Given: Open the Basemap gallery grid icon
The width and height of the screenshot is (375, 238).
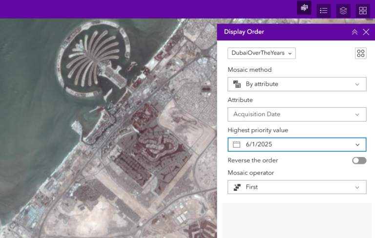Looking at the screenshot, I should point(363,11).
